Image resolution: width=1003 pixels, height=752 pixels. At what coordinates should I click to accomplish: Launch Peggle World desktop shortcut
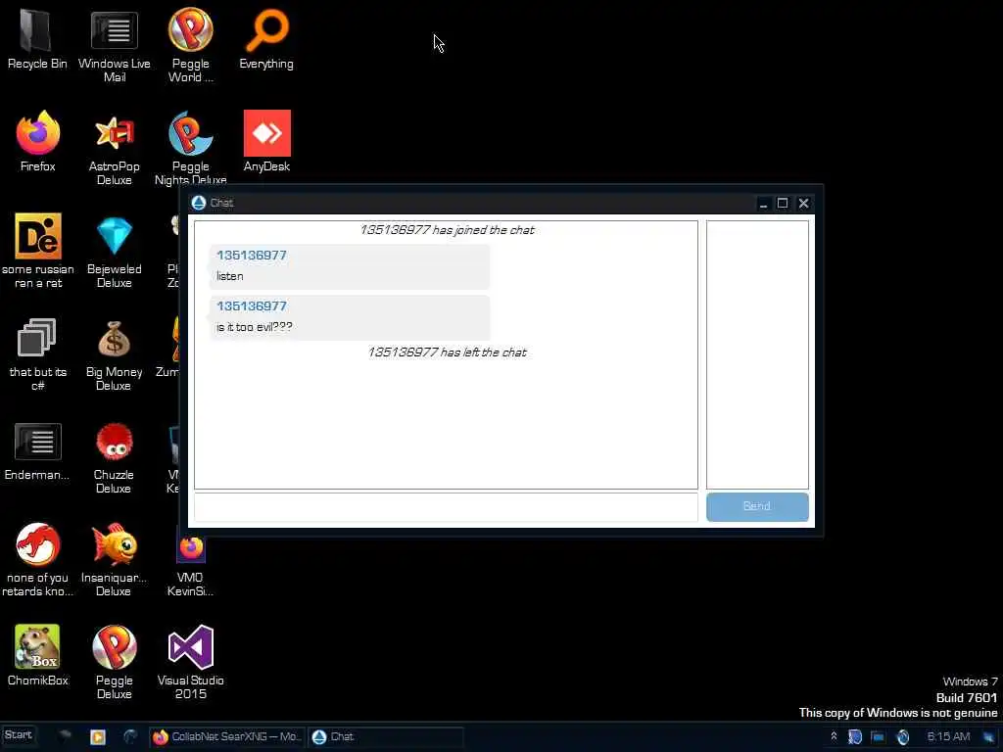point(191,46)
